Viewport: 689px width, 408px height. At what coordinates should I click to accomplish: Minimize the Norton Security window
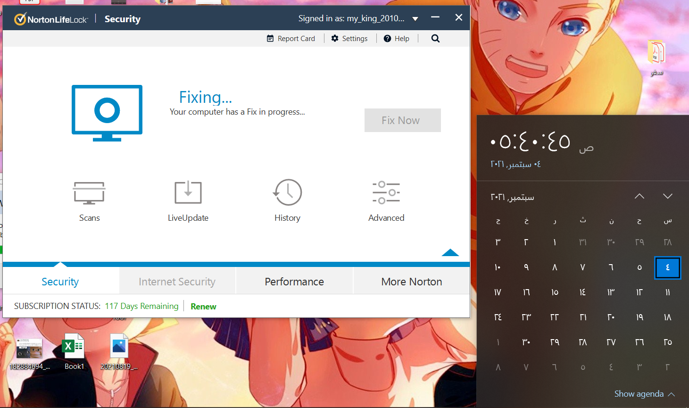(435, 17)
